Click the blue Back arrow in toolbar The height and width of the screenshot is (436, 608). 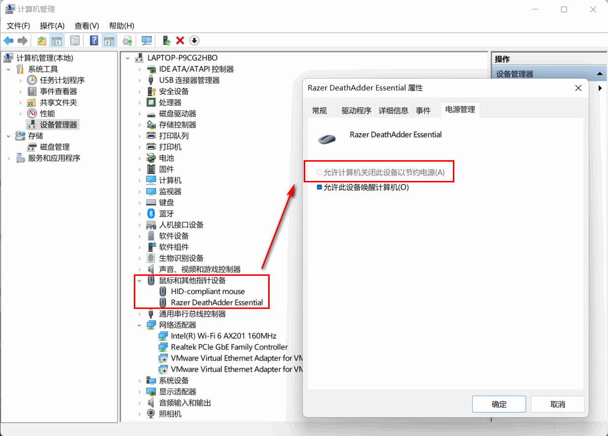[x=8, y=41]
